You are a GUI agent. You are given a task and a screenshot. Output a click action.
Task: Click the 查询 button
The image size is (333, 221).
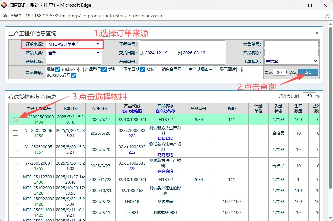(308, 72)
